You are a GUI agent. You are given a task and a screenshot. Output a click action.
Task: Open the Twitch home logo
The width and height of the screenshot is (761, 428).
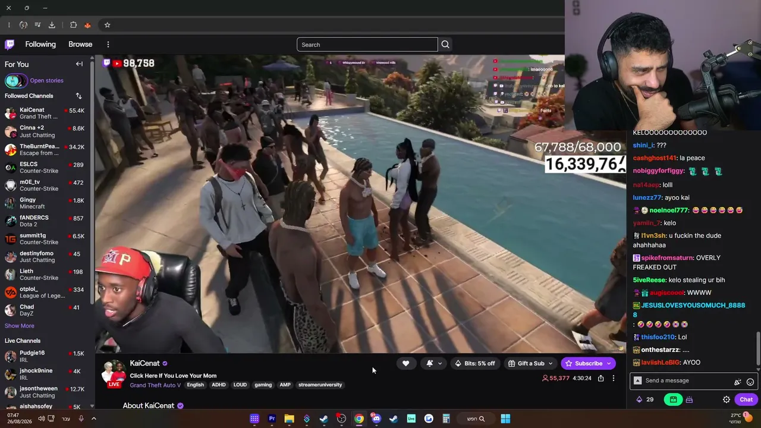tap(10, 44)
